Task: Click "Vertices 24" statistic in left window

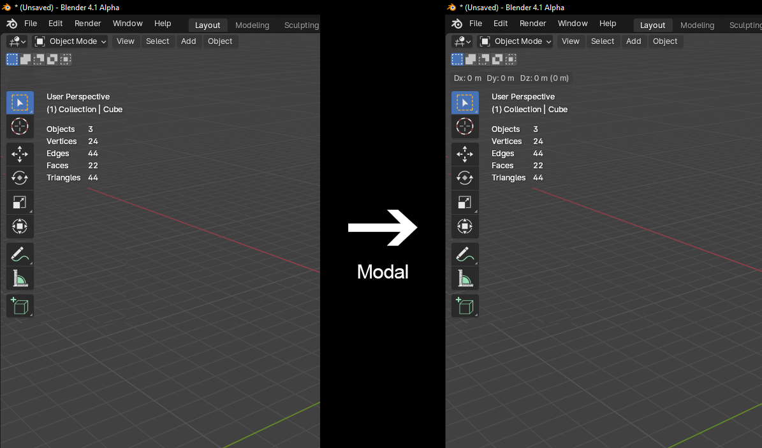Action: 73,141
